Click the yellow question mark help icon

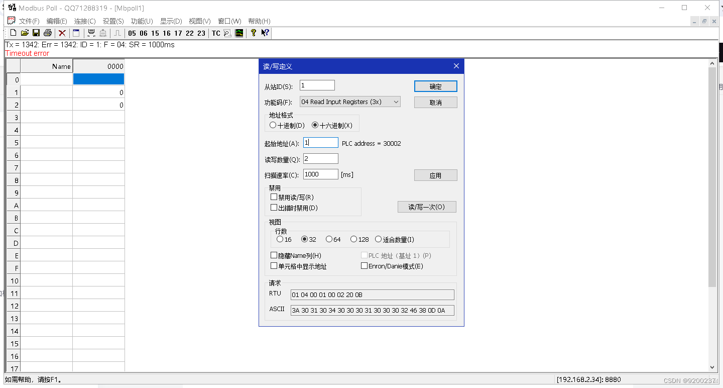click(254, 33)
